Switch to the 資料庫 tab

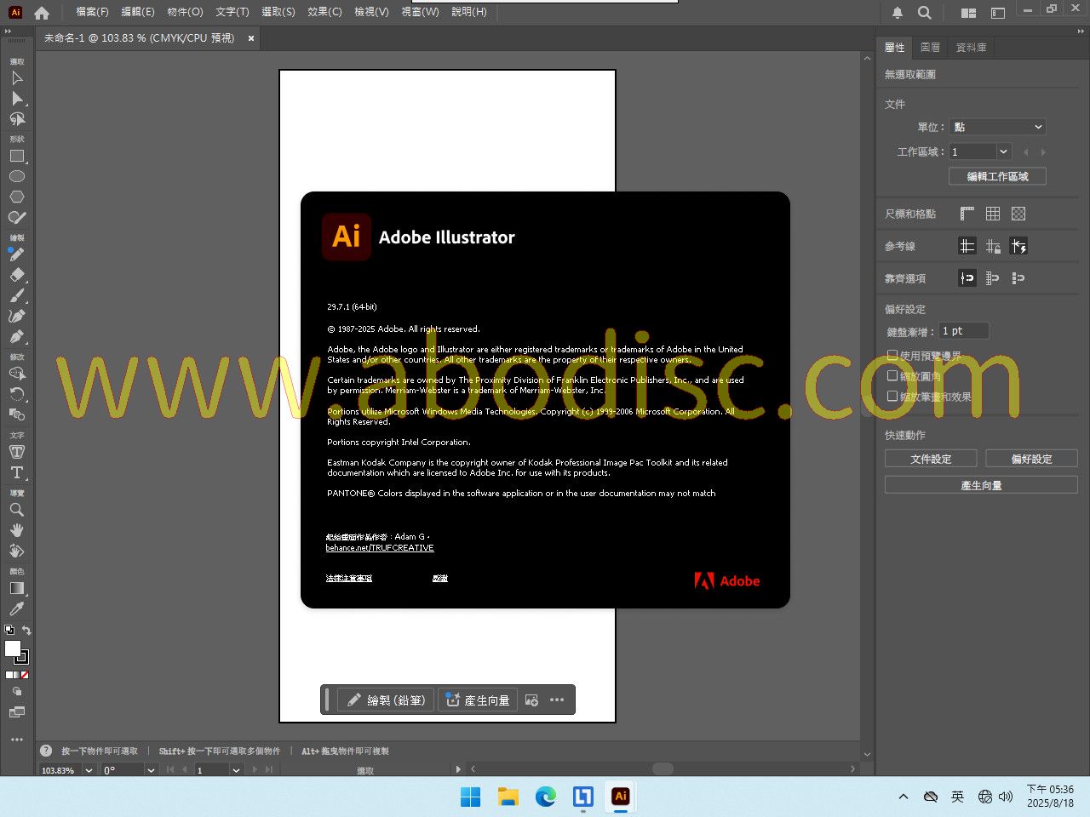tap(971, 48)
